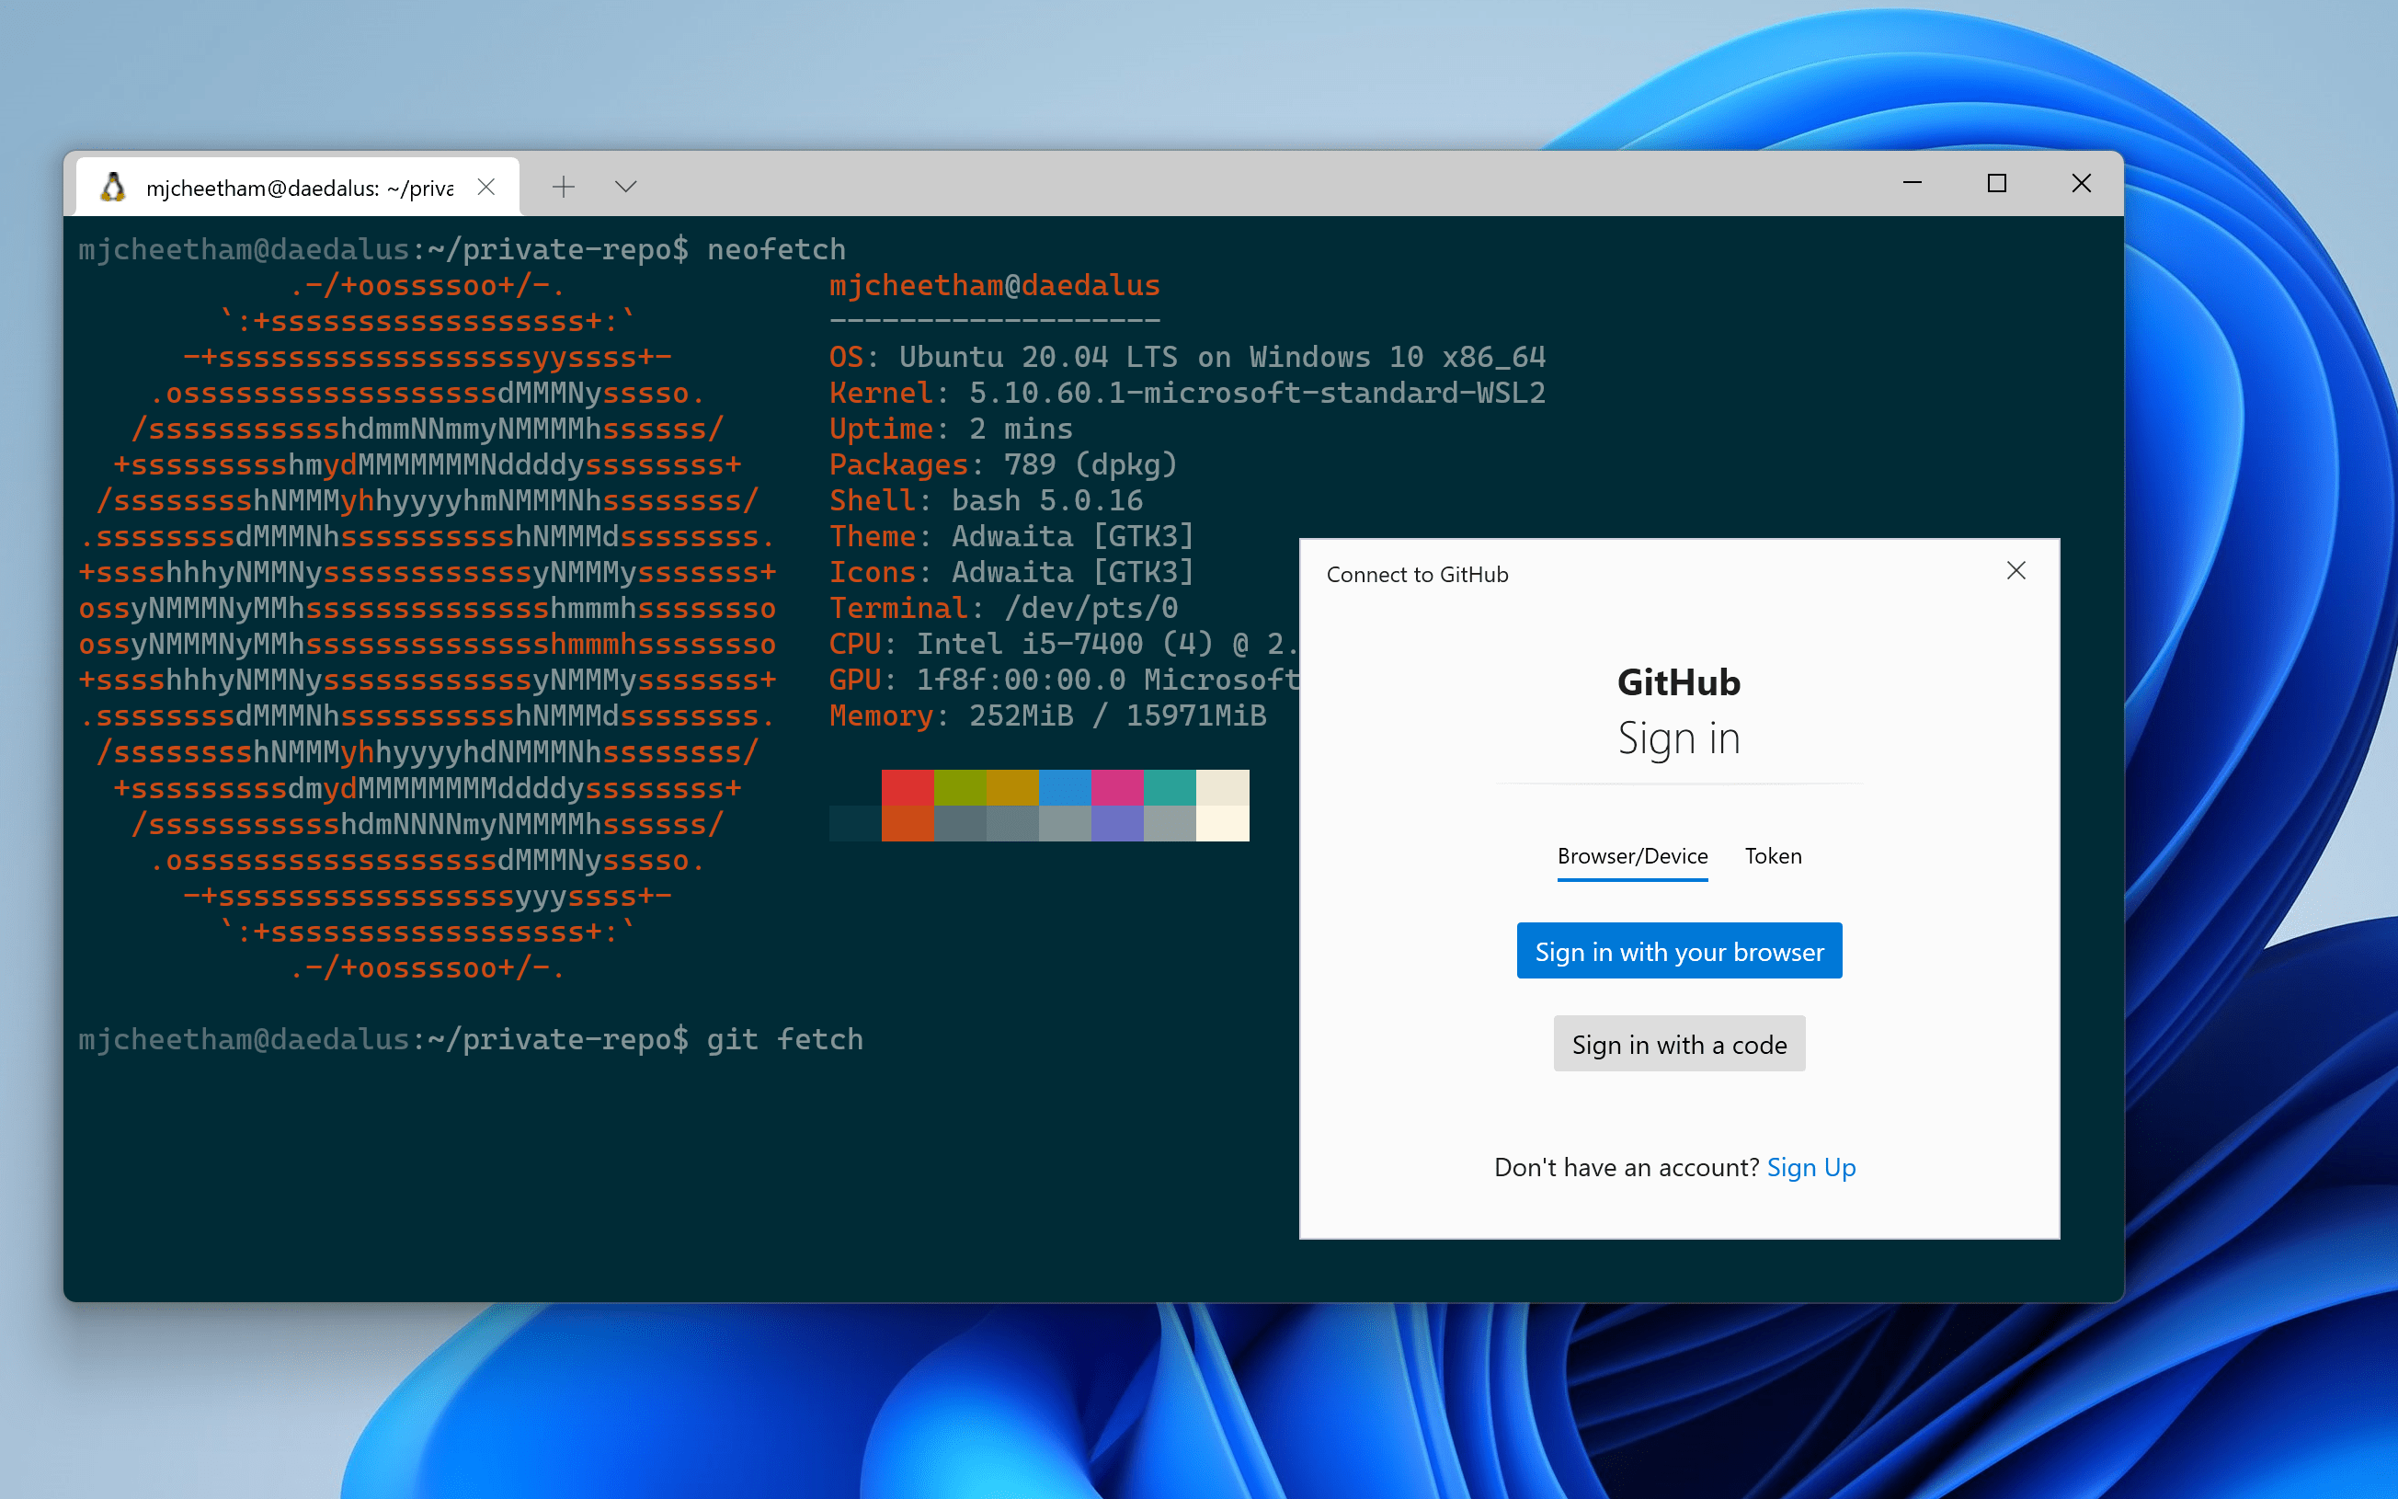Click the magenta swatch in the neofetch palette
Image resolution: width=2398 pixels, height=1499 pixels.
point(1118,788)
